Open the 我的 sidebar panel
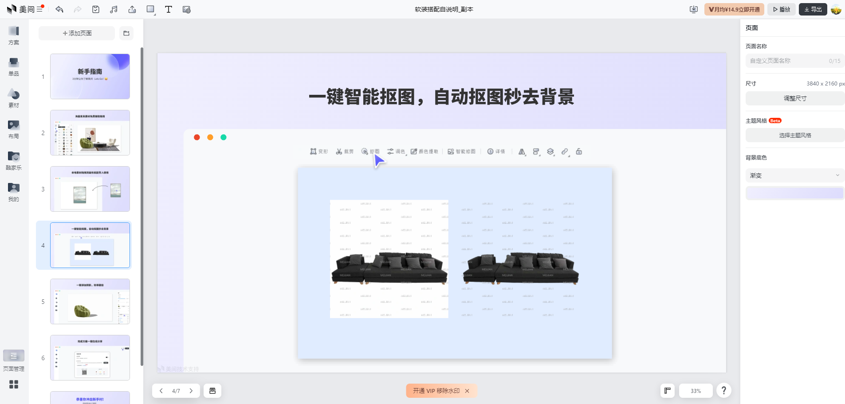Image resolution: width=845 pixels, height=404 pixels. tap(14, 192)
